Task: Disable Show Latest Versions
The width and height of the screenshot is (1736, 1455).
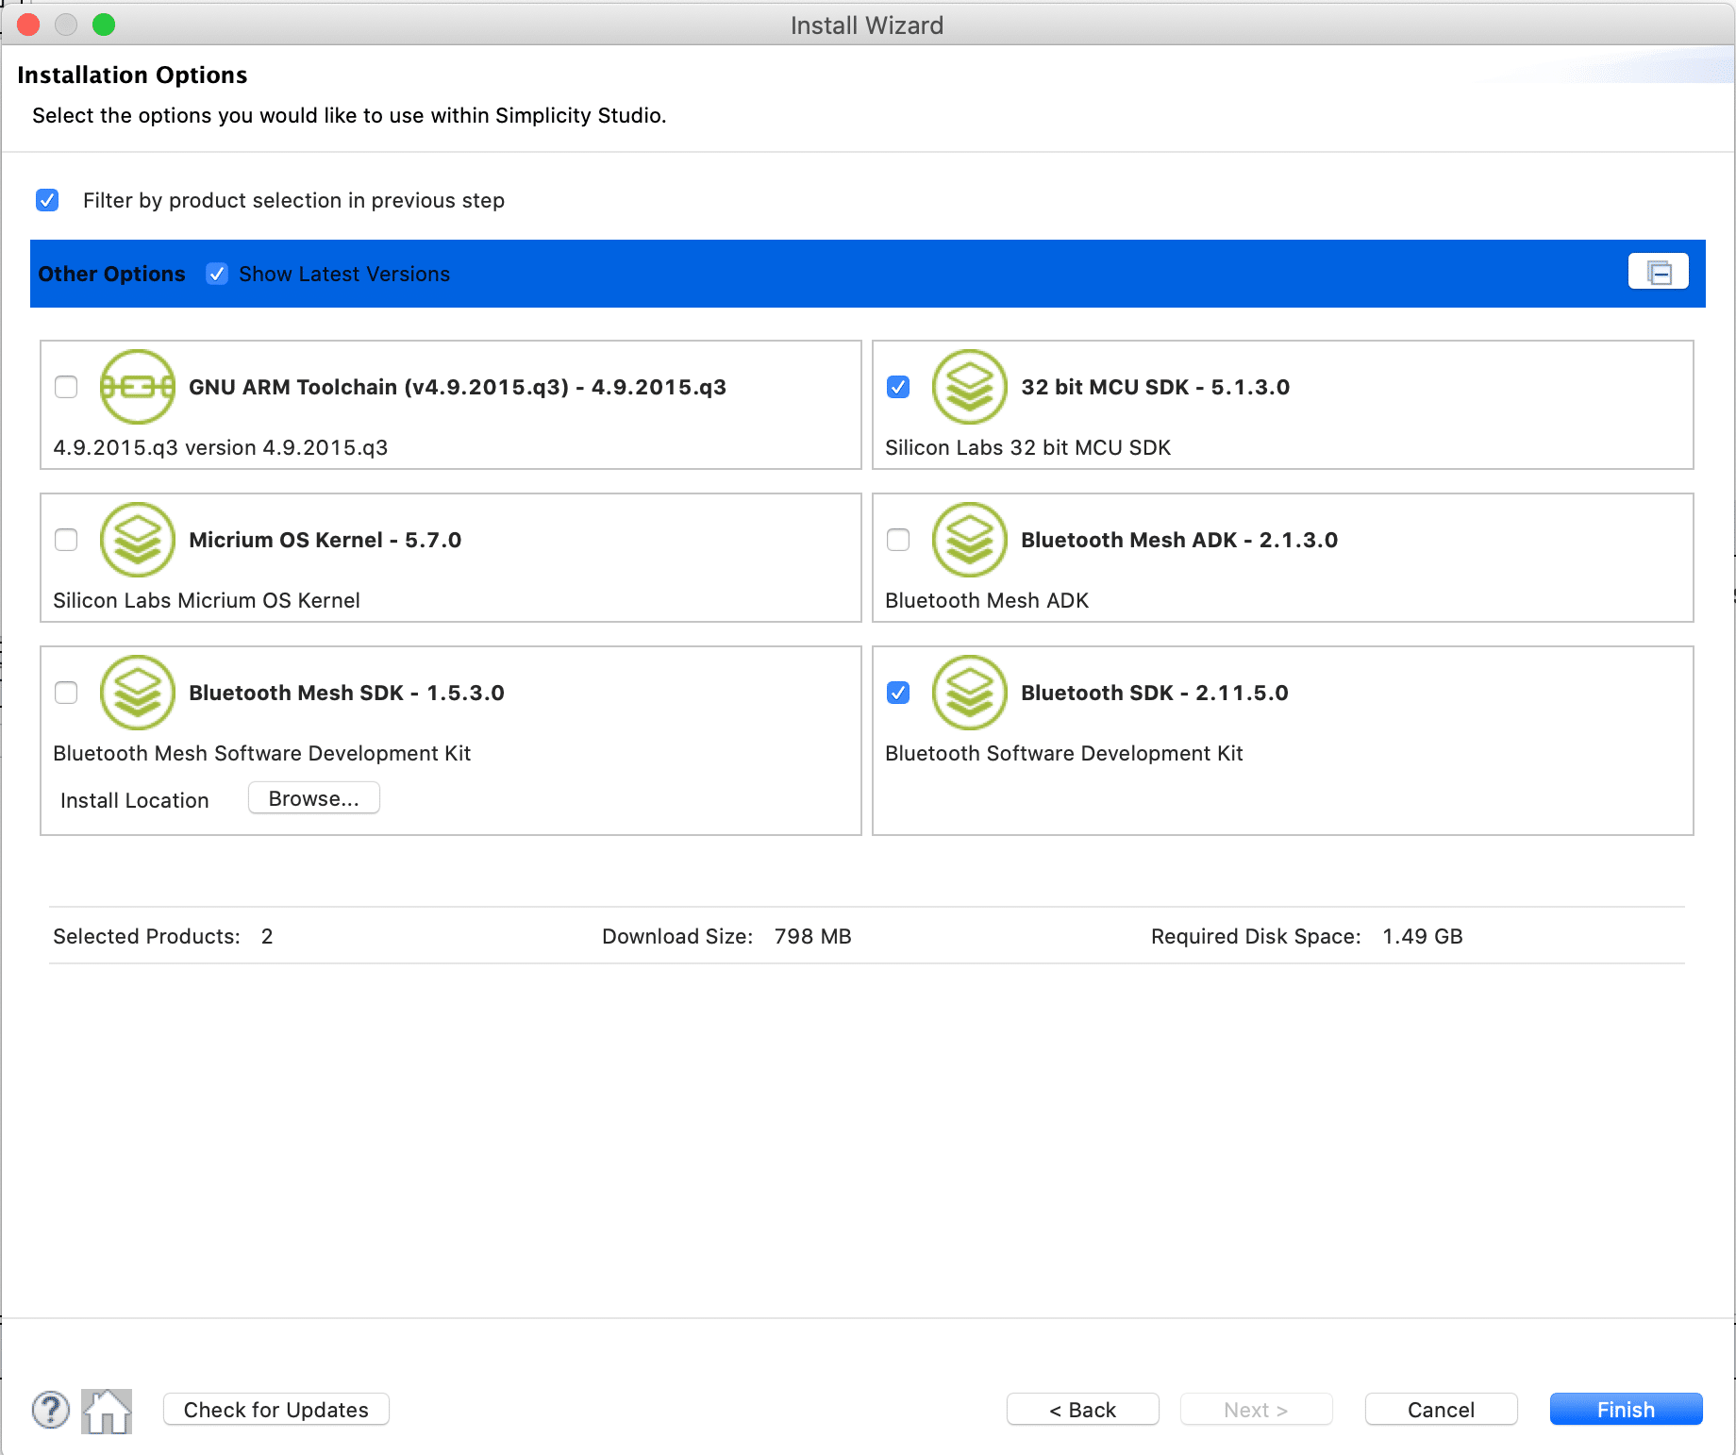Action: [218, 274]
